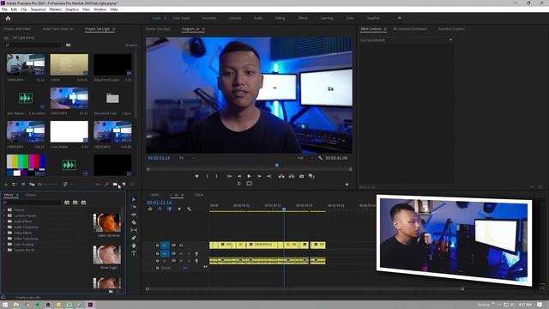Toggle A1 track targeting button
Screen dimensions: 549x309
pos(165,253)
